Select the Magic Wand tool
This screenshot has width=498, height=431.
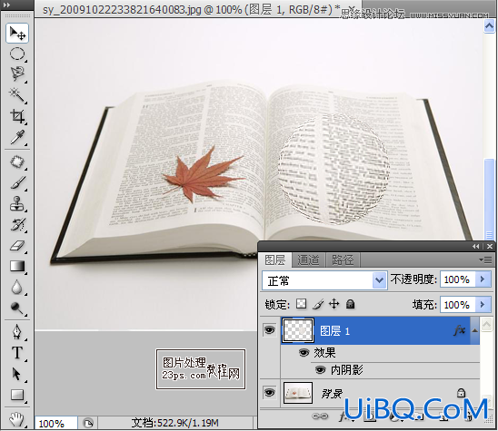click(x=17, y=94)
